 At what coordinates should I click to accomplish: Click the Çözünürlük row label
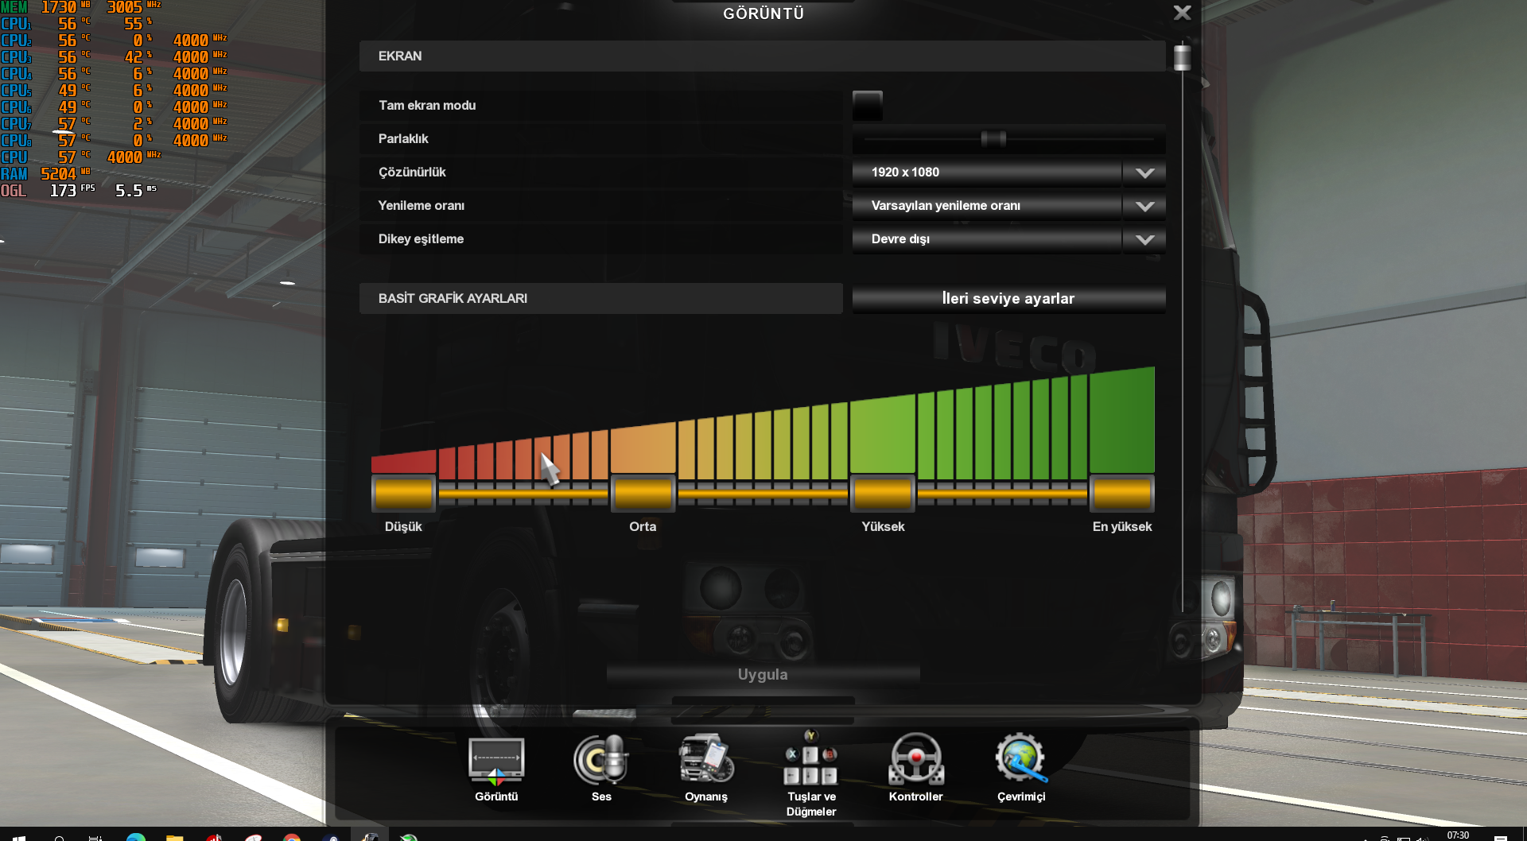pyautogui.click(x=412, y=172)
